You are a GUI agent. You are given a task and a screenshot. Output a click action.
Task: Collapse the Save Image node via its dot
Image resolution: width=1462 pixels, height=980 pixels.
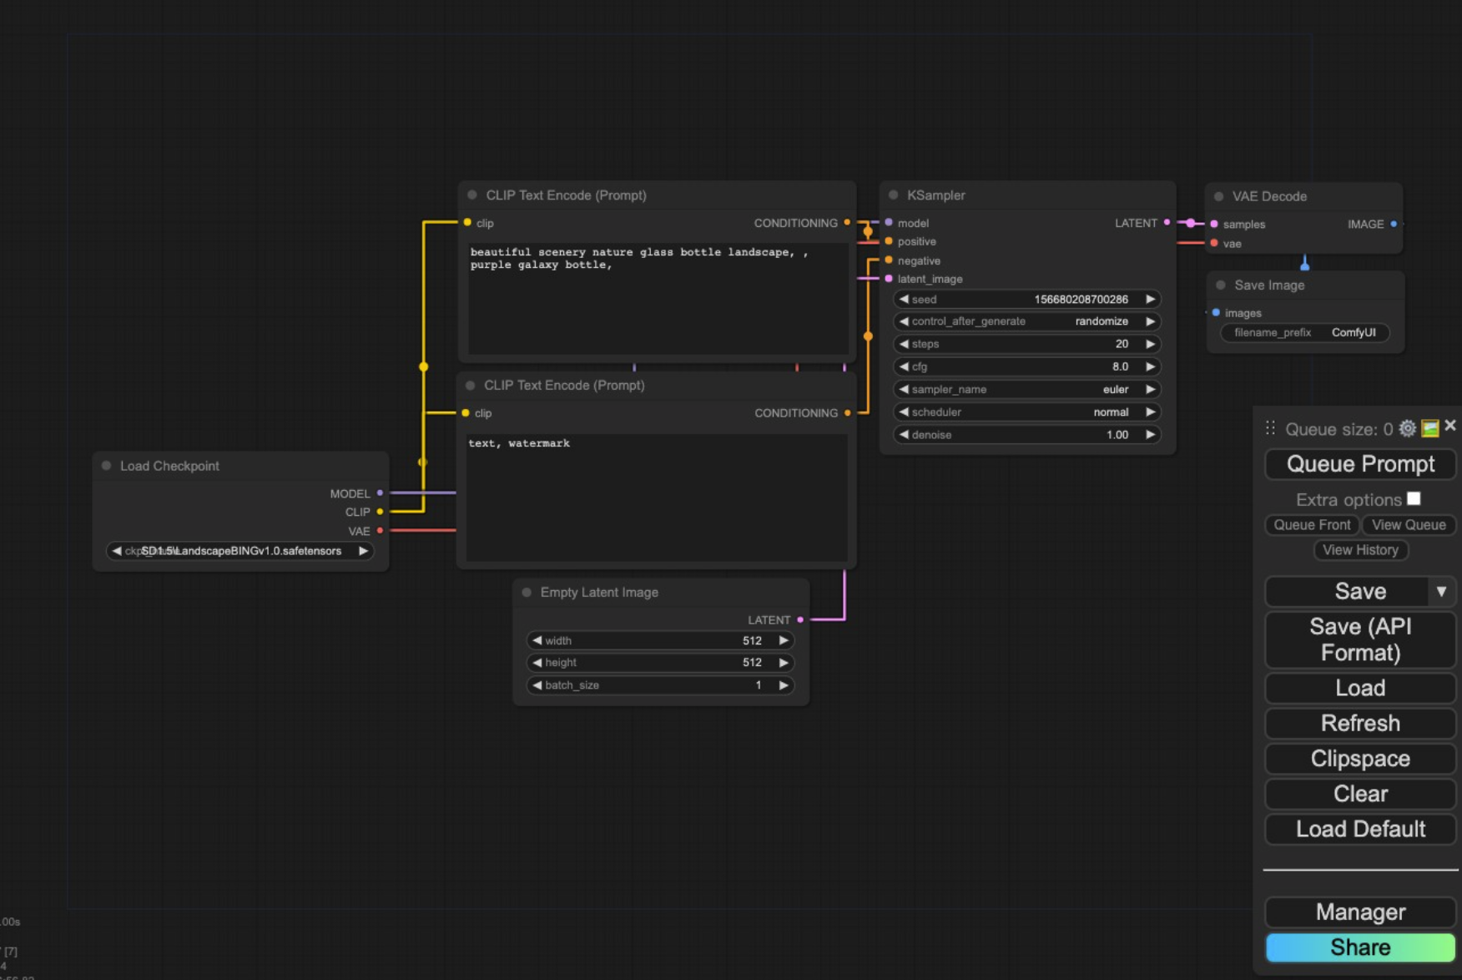[1221, 285]
